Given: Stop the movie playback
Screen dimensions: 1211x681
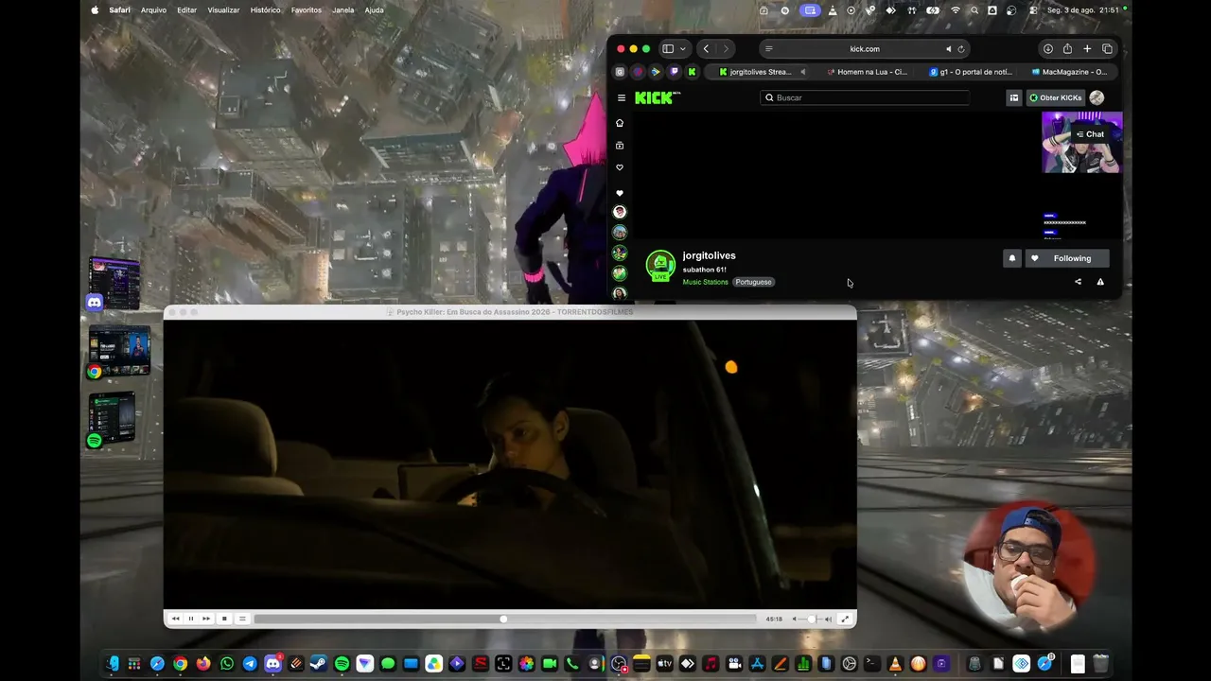Looking at the screenshot, I should coord(224,619).
